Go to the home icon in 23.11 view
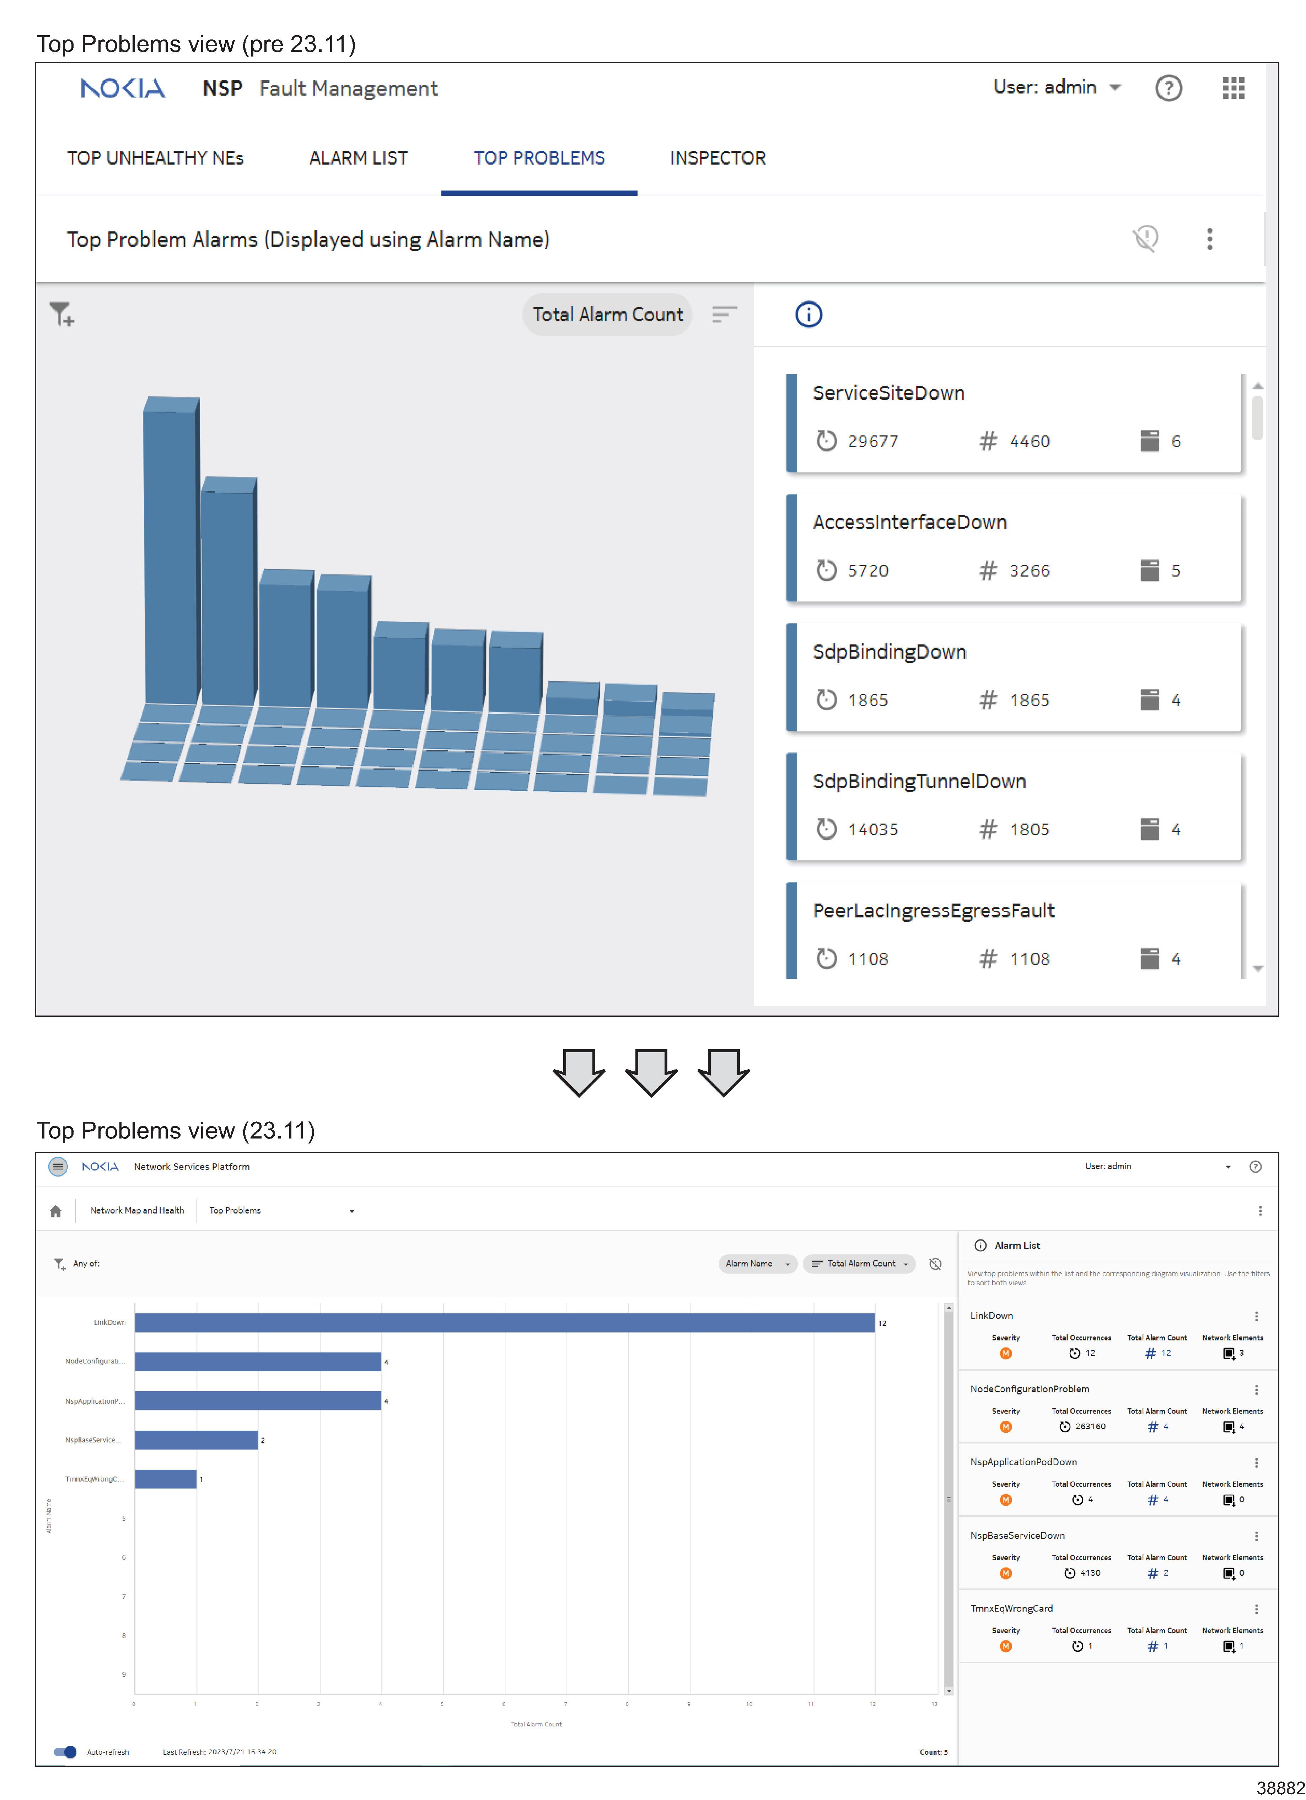Viewport: 1306px width, 1800px height. point(55,1211)
